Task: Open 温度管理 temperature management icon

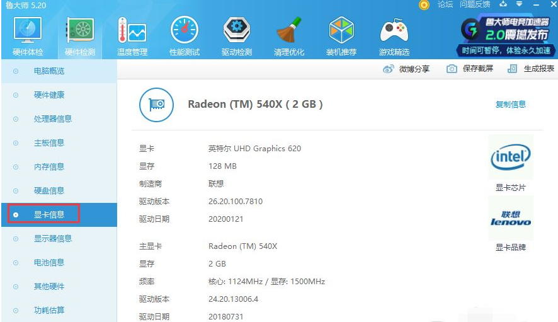Action: click(x=132, y=30)
